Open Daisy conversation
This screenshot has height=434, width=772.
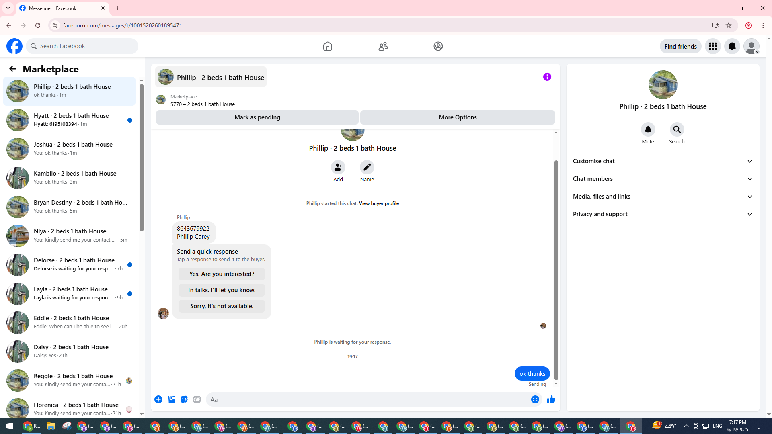[69, 352]
